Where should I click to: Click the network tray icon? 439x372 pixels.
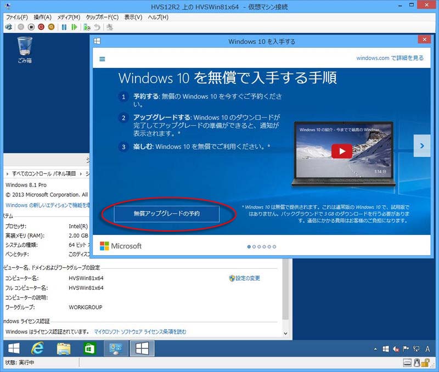[417, 349]
